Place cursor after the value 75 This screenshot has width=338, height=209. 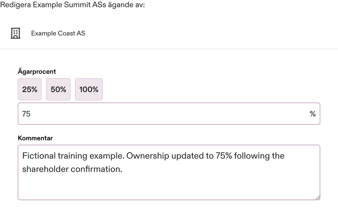click(x=31, y=114)
